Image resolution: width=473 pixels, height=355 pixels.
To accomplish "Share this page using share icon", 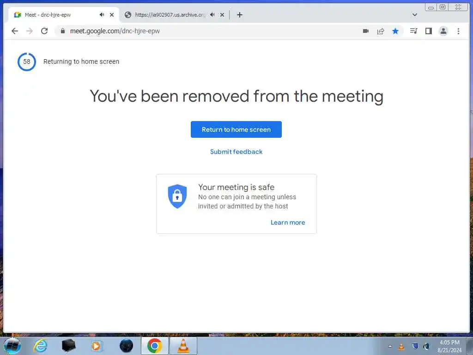I will click(x=381, y=31).
